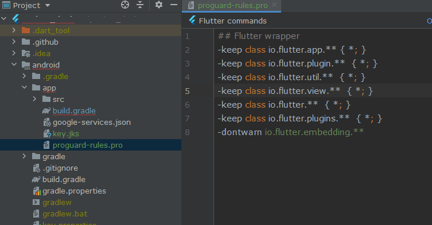This screenshot has width=432, height=225.
Task: Collapse the root Flutter project node
Action: coord(3,19)
